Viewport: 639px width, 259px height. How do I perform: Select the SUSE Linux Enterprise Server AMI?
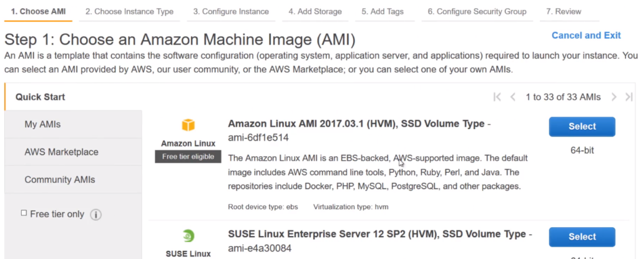582,237
